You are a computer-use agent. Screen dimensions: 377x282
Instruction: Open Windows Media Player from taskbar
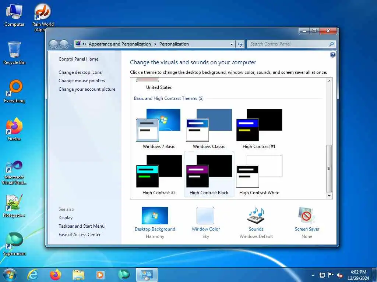pos(101,275)
